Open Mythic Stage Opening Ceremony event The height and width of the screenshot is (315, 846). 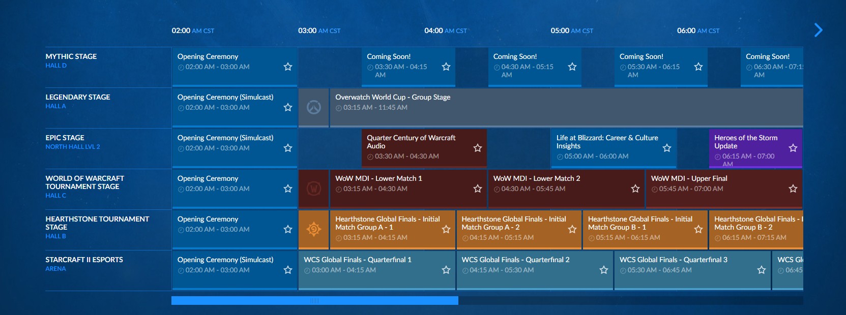pyautogui.click(x=235, y=67)
